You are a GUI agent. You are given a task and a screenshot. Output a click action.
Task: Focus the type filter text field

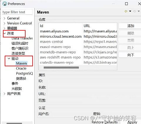[17, 12]
